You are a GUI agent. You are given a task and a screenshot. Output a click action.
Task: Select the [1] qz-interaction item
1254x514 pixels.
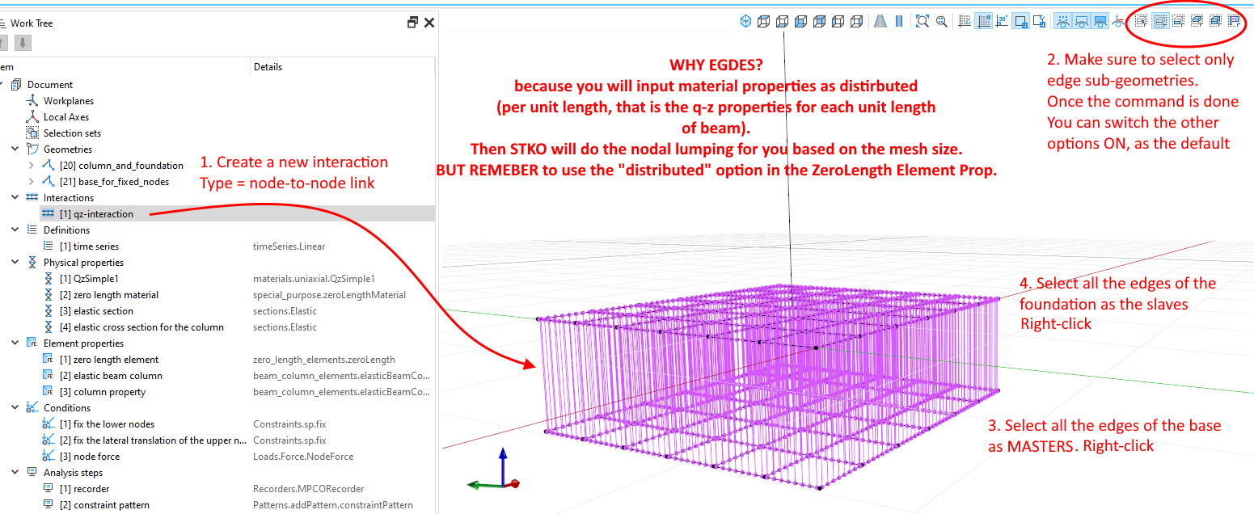[x=96, y=214]
